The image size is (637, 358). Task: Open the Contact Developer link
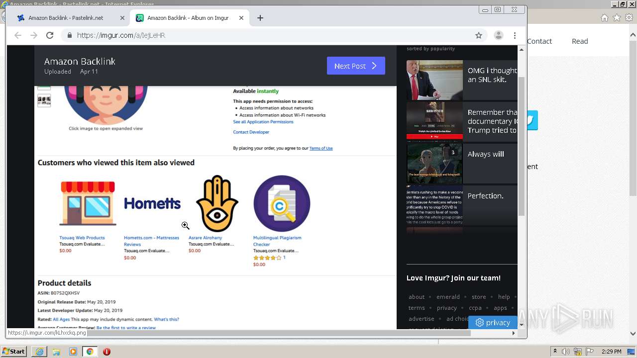pos(251,132)
